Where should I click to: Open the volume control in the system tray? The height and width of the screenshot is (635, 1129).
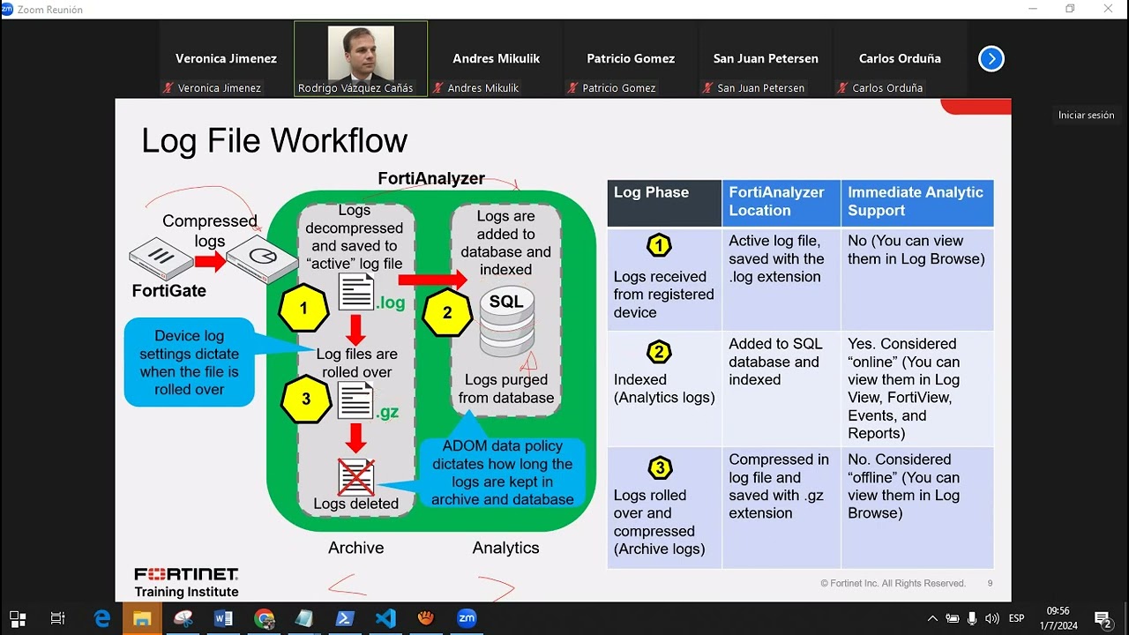pos(992,618)
